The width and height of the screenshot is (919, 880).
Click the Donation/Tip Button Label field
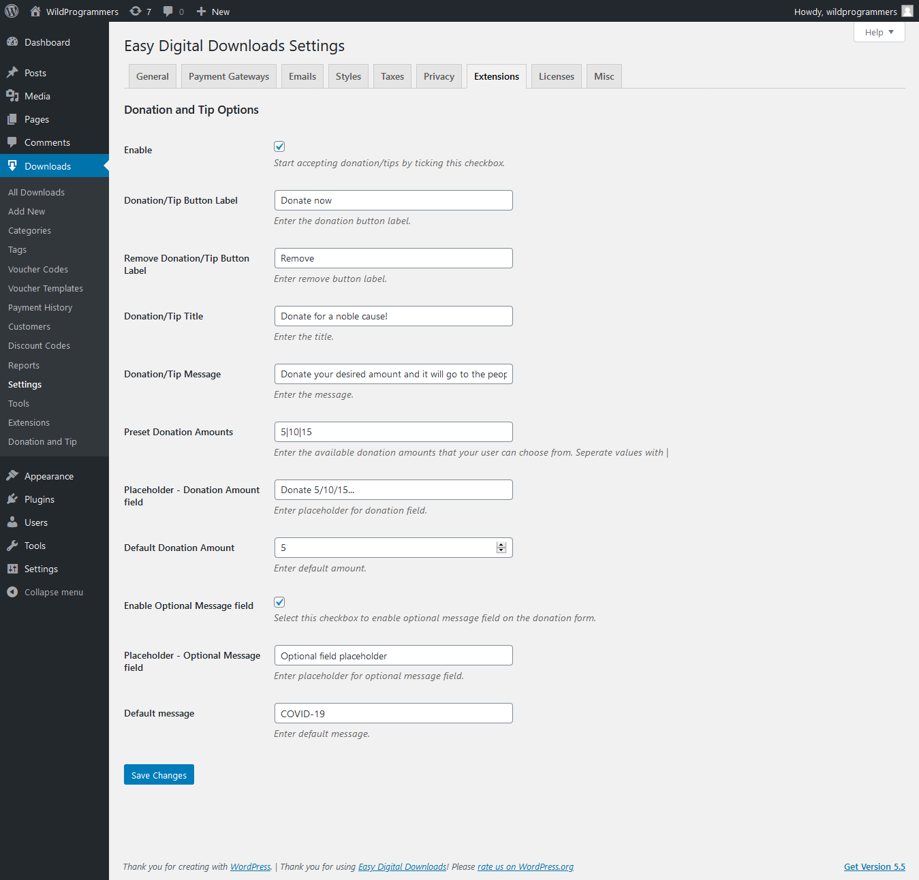(393, 200)
